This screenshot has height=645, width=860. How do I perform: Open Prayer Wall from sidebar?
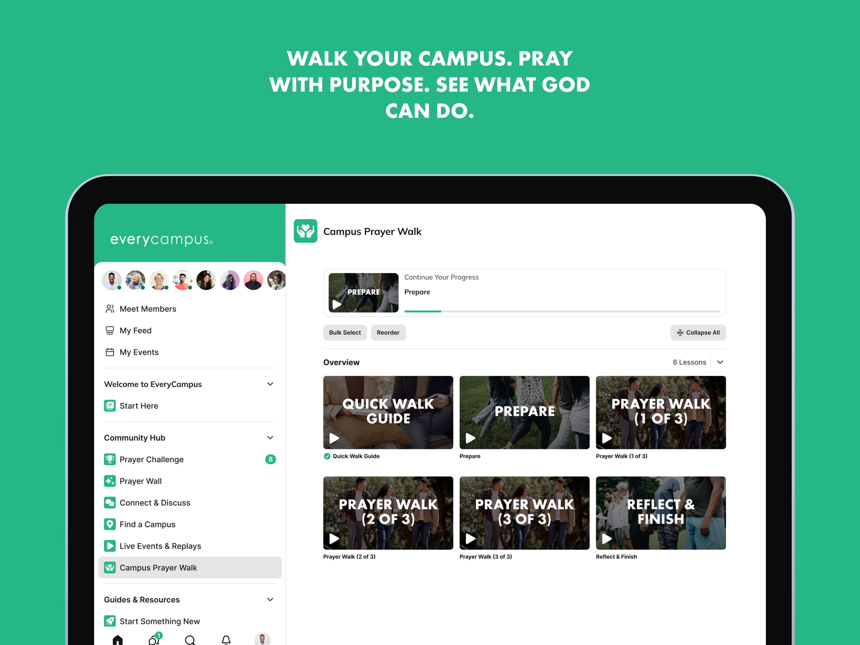coord(190,481)
